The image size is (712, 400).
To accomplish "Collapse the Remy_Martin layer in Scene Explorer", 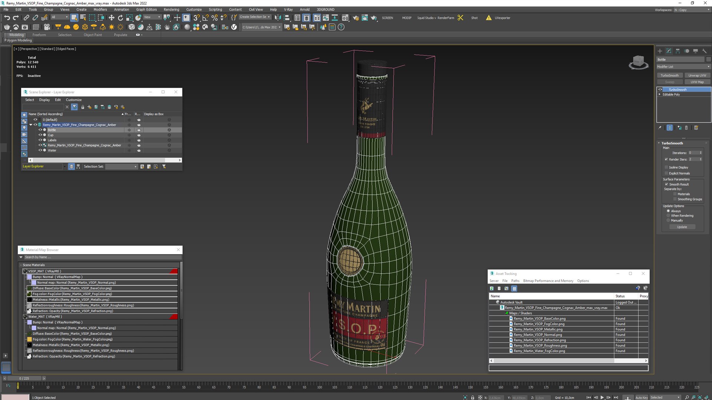I will (31, 125).
